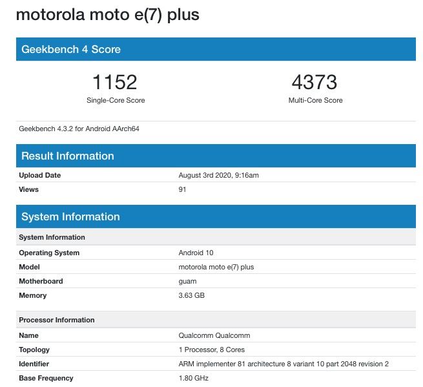423x387 pixels.
Task: Click the Motherboard label
Action: (x=41, y=281)
